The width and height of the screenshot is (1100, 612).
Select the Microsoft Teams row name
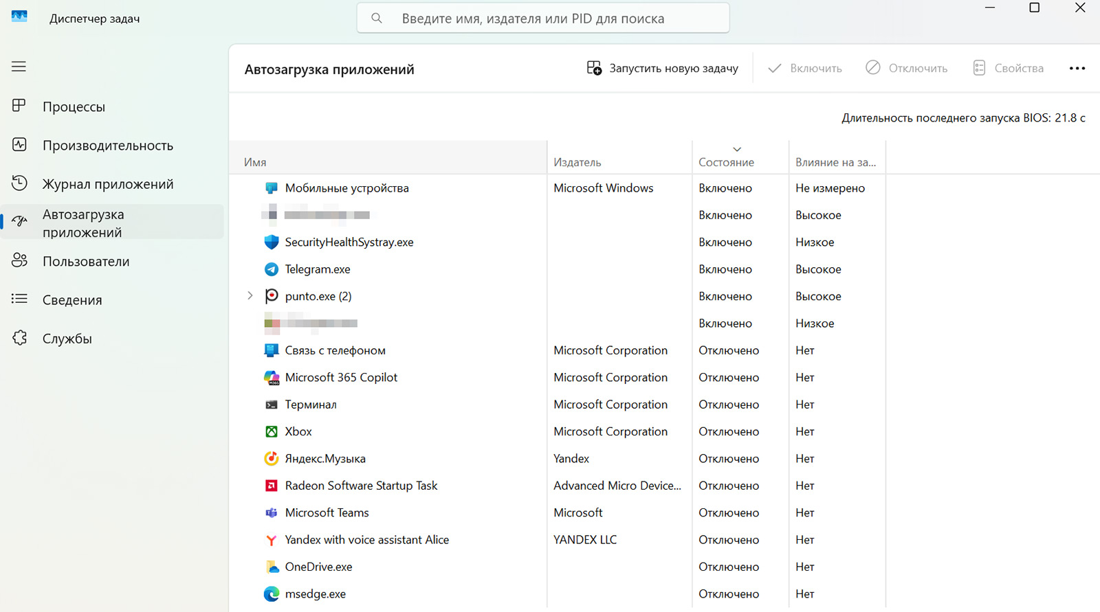pos(327,512)
